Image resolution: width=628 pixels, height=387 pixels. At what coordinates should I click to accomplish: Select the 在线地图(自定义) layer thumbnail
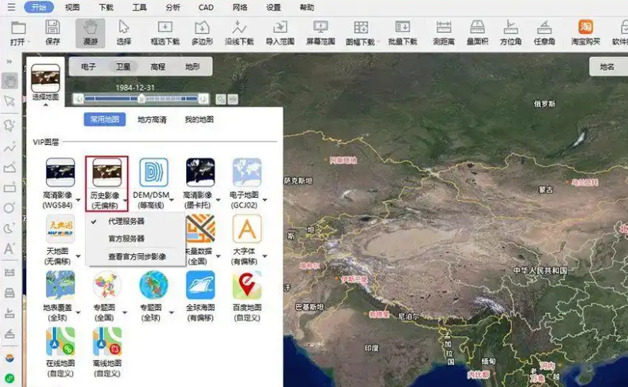(60, 342)
